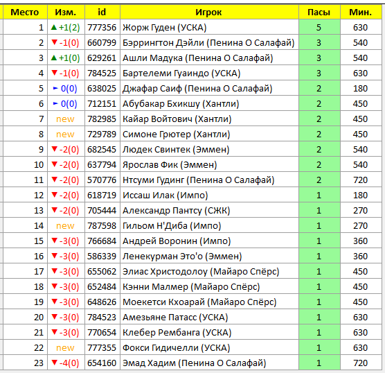Click id cell 629261

click(x=102, y=58)
